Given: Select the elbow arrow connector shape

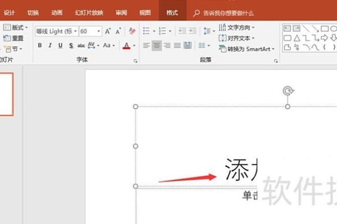Looking at the screenshot, I should pos(315,38).
